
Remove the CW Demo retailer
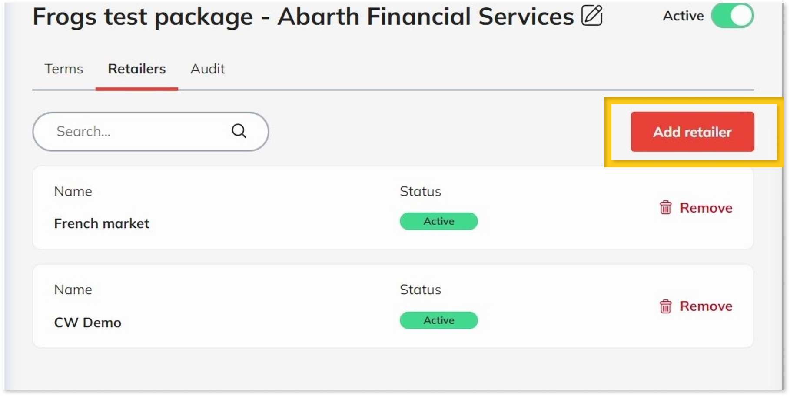(696, 306)
